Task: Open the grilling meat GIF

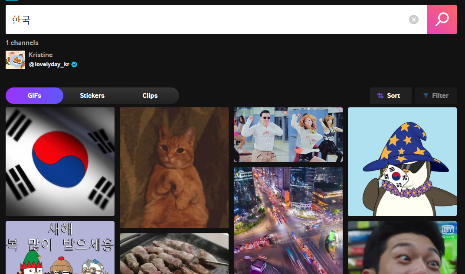Action: [174, 254]
